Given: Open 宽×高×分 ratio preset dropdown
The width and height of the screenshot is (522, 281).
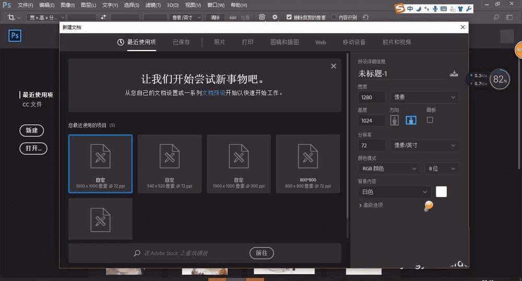Looking at the screenshot, I should (x=46, y=17).
